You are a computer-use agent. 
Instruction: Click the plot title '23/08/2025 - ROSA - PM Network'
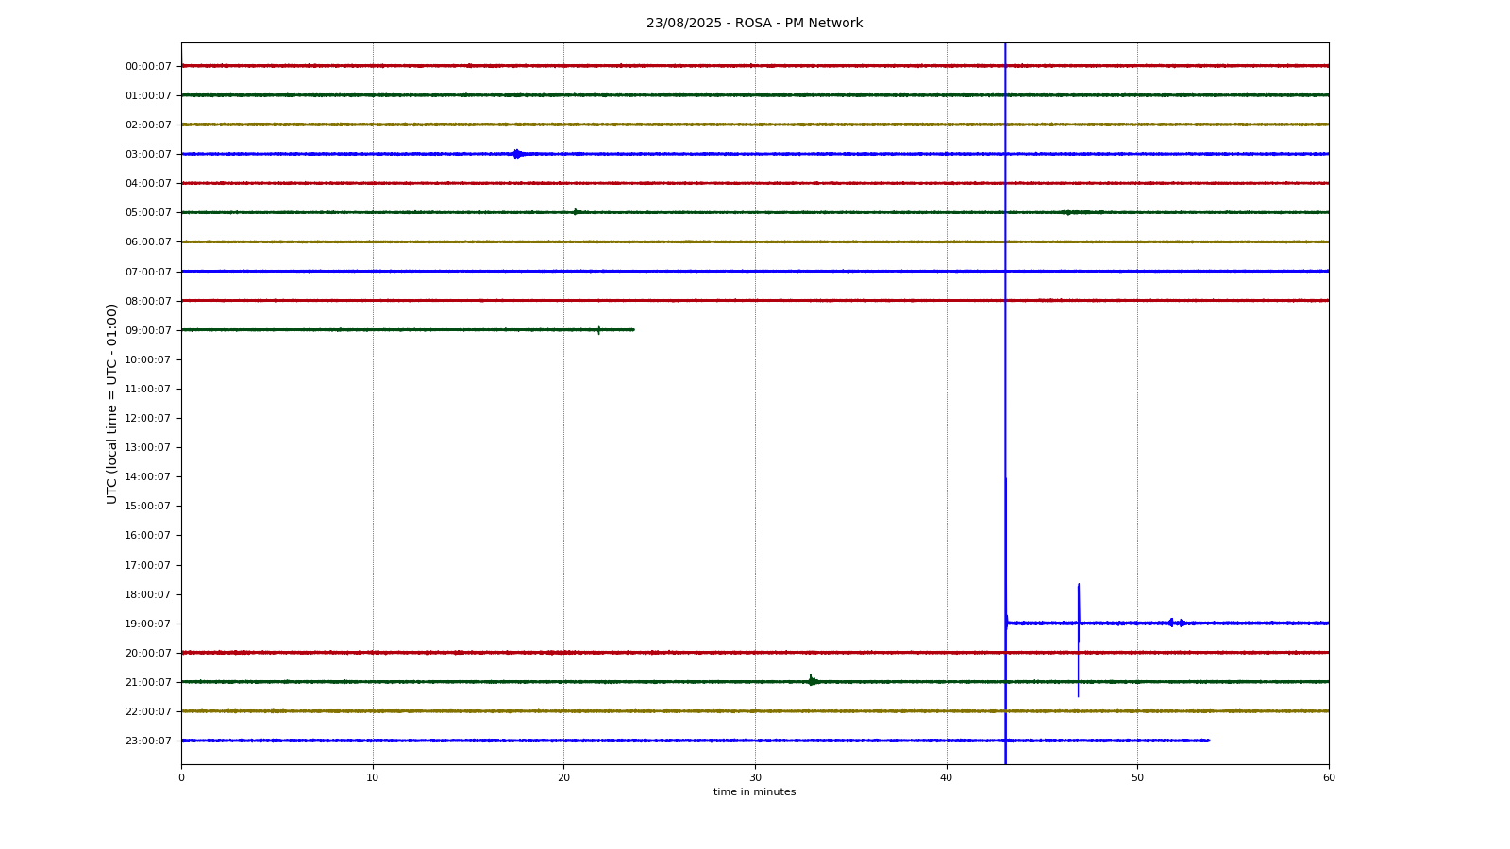tap(754, 24)
